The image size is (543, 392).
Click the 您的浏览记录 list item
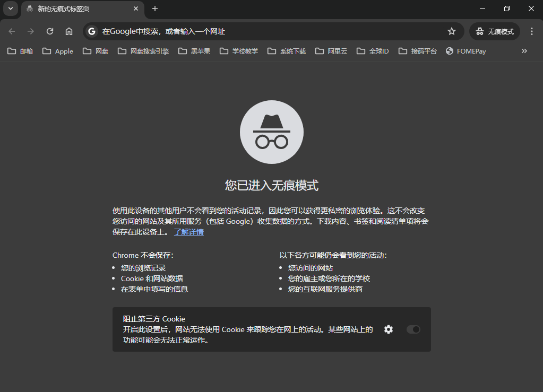click(143, 268)
